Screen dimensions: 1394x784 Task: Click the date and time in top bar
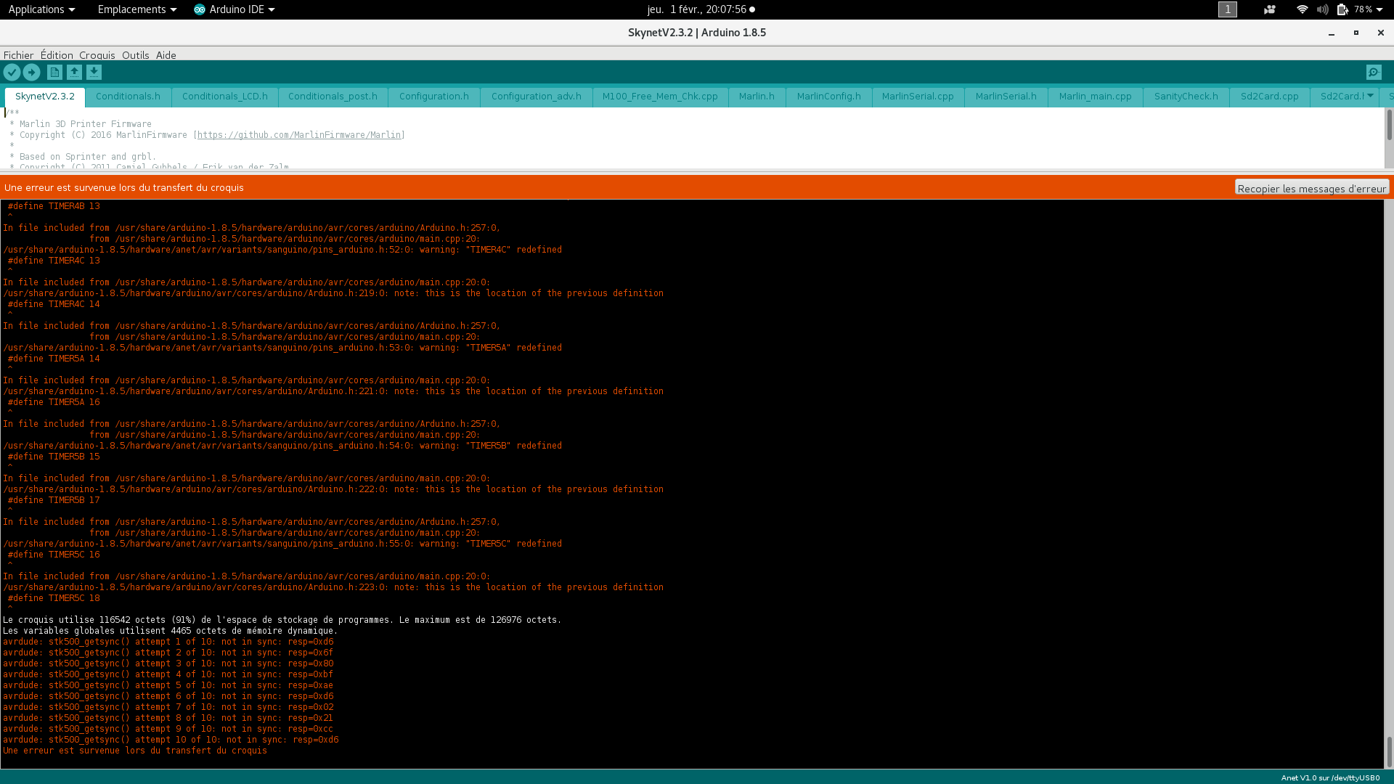point(697,9)
